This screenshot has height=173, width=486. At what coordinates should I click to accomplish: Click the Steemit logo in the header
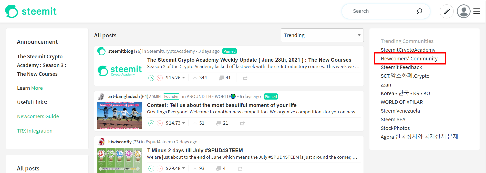(x=31, y=11)
